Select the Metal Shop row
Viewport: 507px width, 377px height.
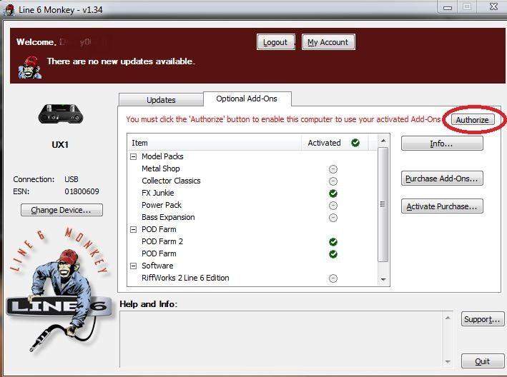point(252,169)
